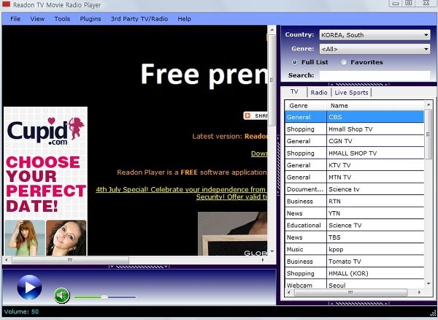Select the HMALL SHOP TV uppercase row
This screenshot has width=438, height=320.
pyautogui.click(x=355, y=153)
